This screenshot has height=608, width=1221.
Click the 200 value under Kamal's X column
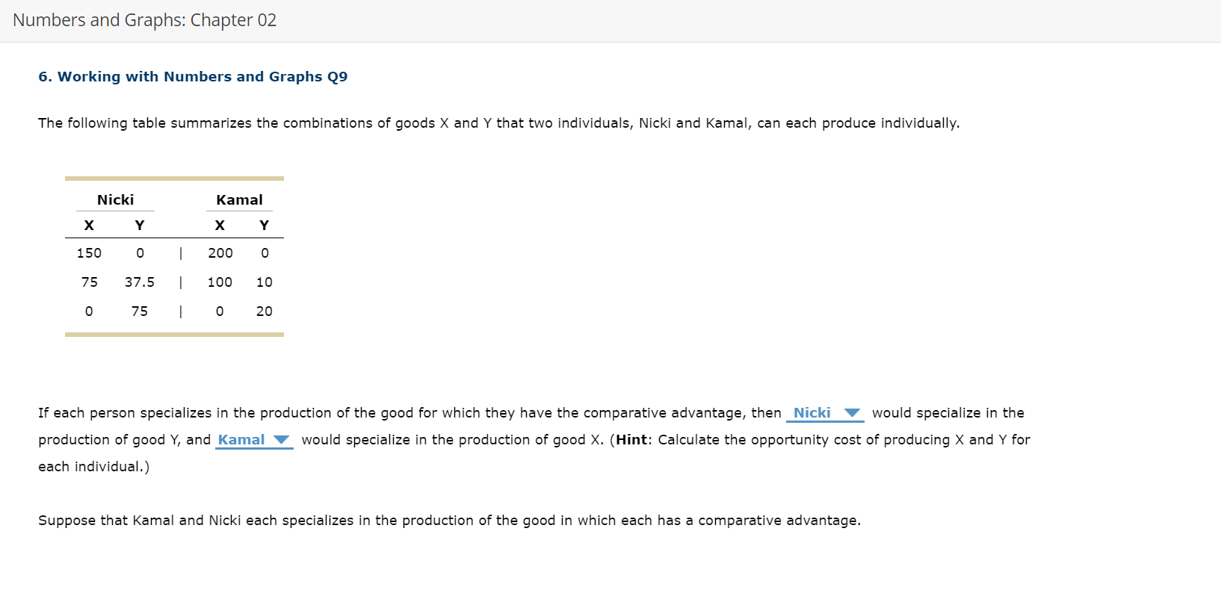click(220, 252)
